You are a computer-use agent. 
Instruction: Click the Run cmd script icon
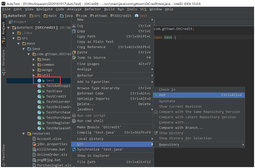(74, 115)
